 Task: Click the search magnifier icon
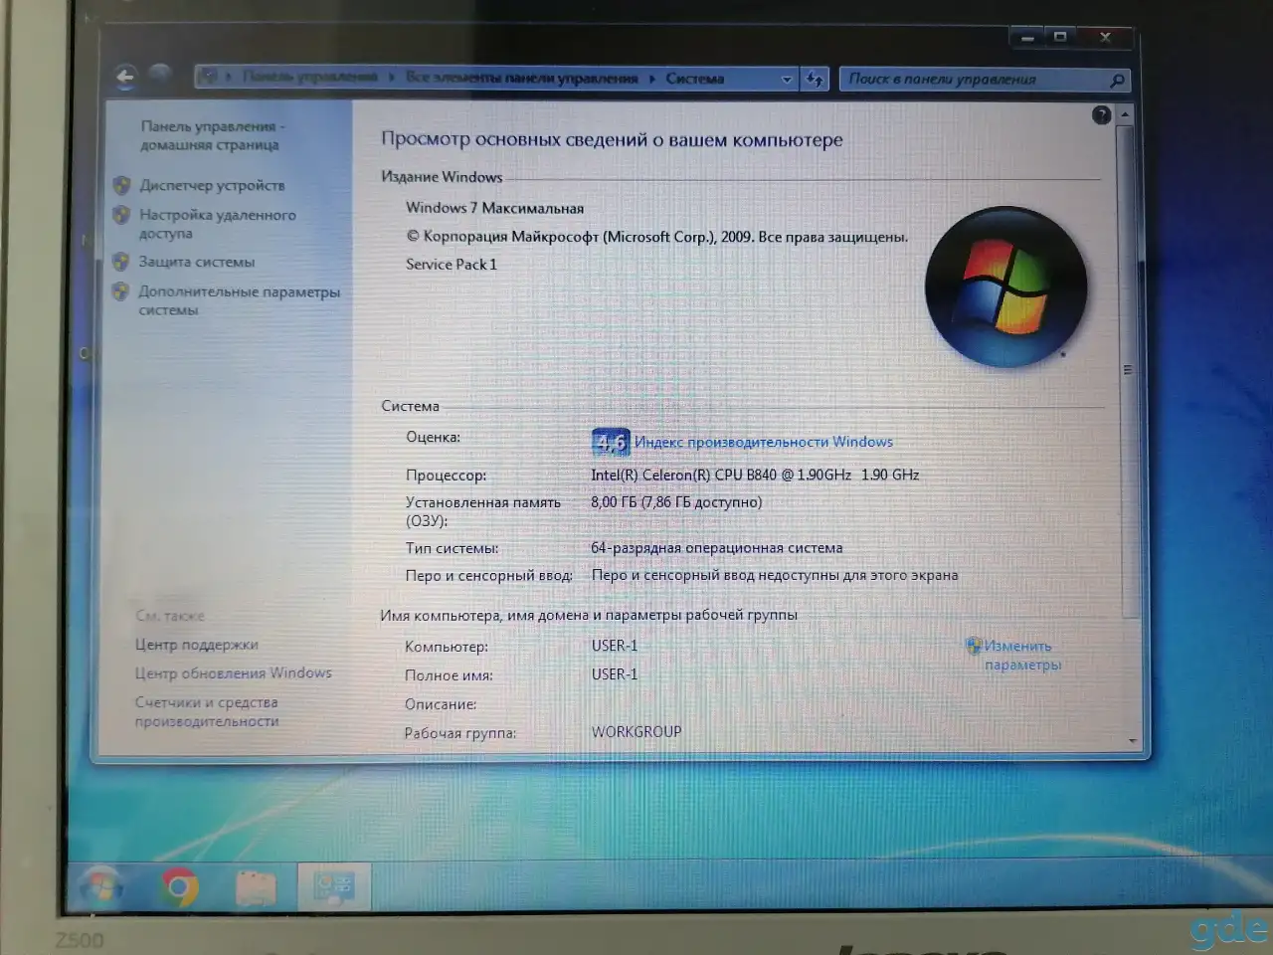(1117, 81)
